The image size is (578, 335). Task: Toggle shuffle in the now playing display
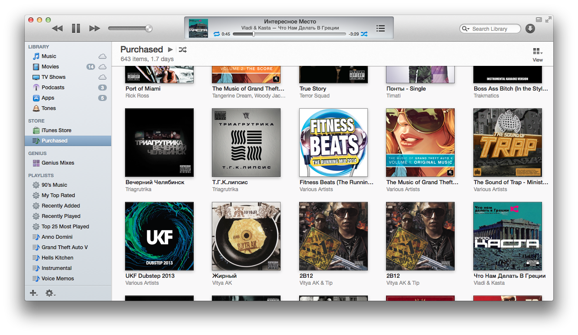(x=364, y=34)
